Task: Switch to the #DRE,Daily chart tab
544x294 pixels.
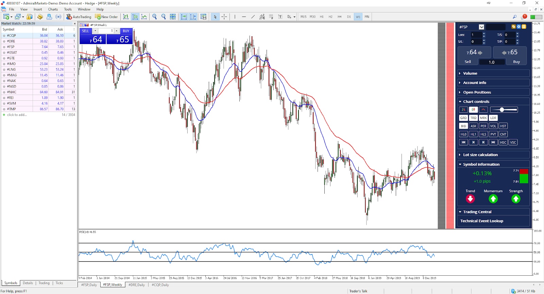Action: 136,285
